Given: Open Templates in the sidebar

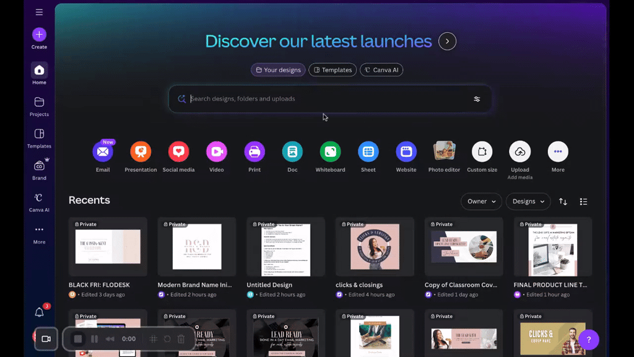Looking at the screenshot, I should click(x=39, y=138).
